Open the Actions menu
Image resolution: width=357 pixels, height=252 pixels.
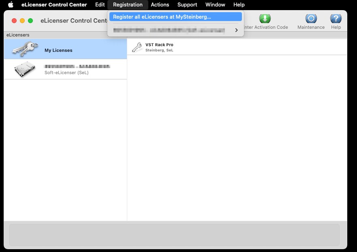click(160, 5)
